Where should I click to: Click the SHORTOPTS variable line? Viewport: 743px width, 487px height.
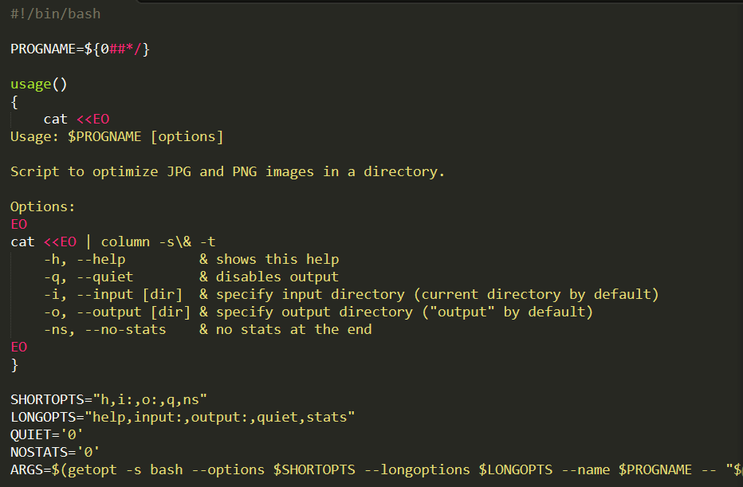point(108,399)
